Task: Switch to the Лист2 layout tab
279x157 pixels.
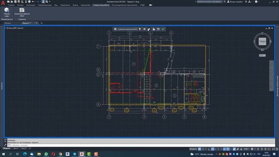Action: coord(24,148)
